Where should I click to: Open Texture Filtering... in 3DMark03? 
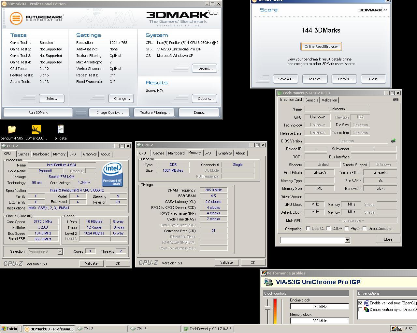[x=155, y=113]
